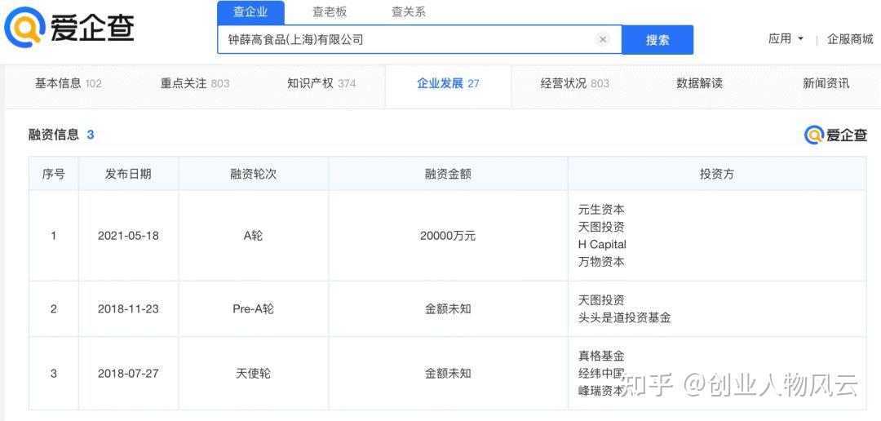Image resolution: width=881 pixels, height=421 pixels.
Task: Switch to the 重点关注 tab
Action: (x=195, y=84)
